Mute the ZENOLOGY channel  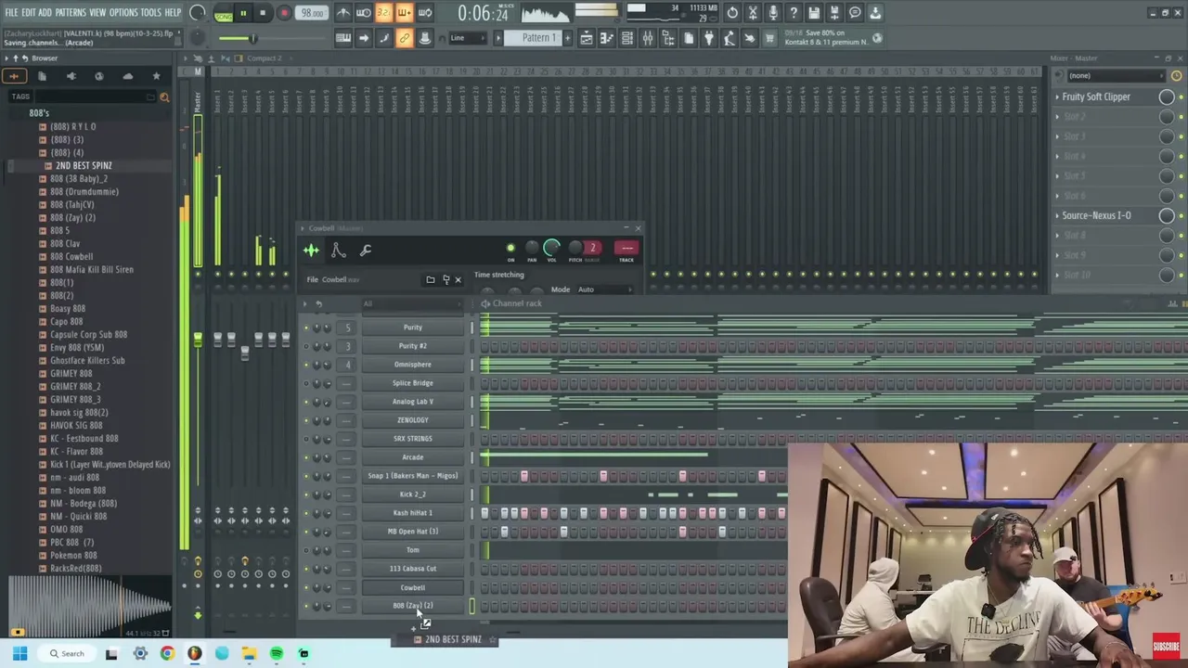coord(306,420)
